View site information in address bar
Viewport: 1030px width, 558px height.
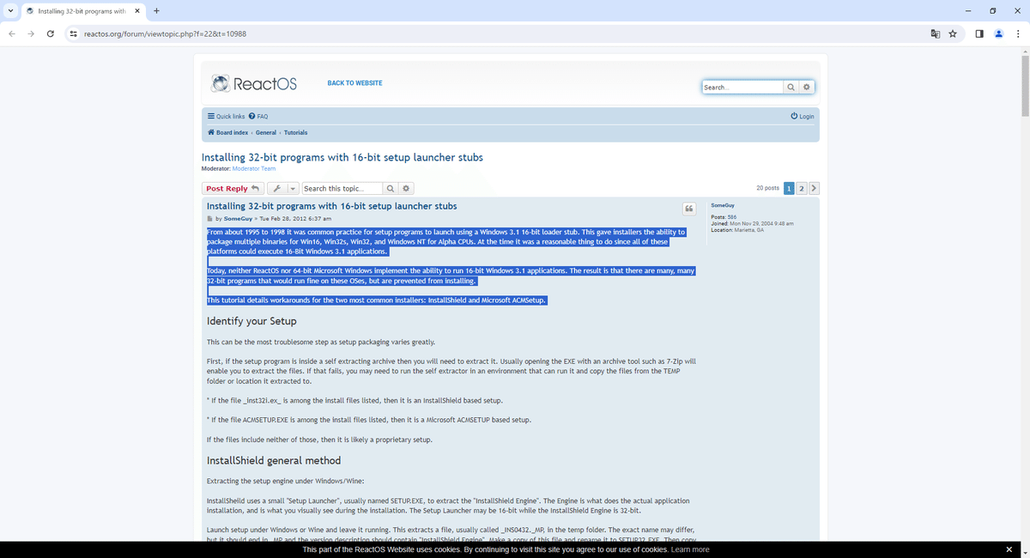click(x=74, y=33)
